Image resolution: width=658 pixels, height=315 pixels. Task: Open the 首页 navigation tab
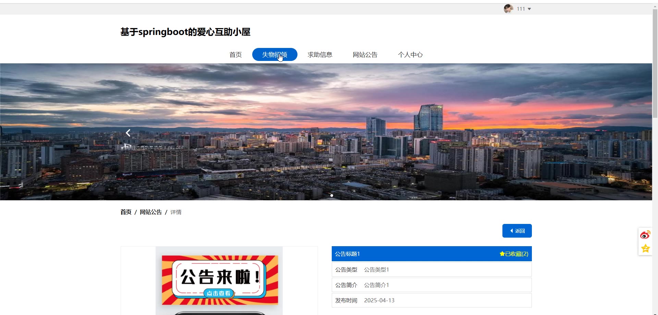click(235, 55)
